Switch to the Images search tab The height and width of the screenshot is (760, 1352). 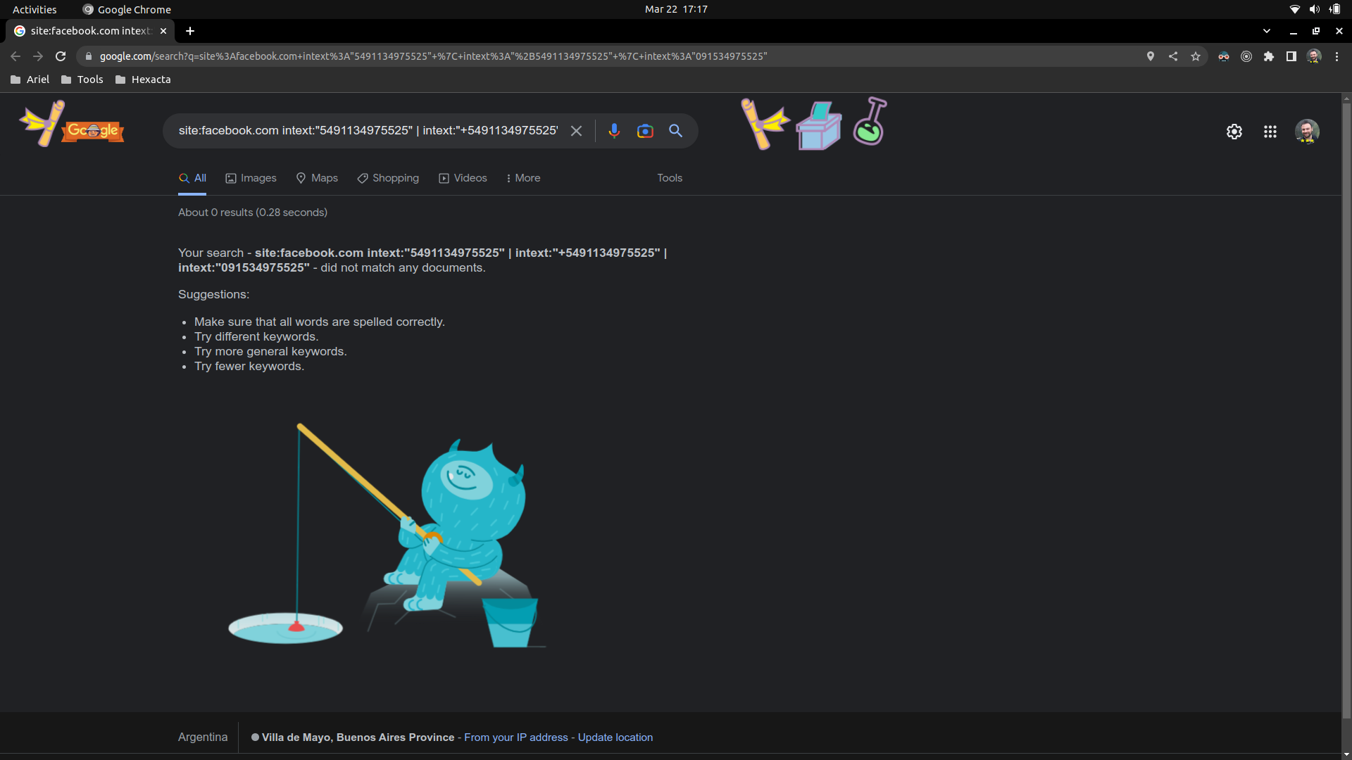250,178
